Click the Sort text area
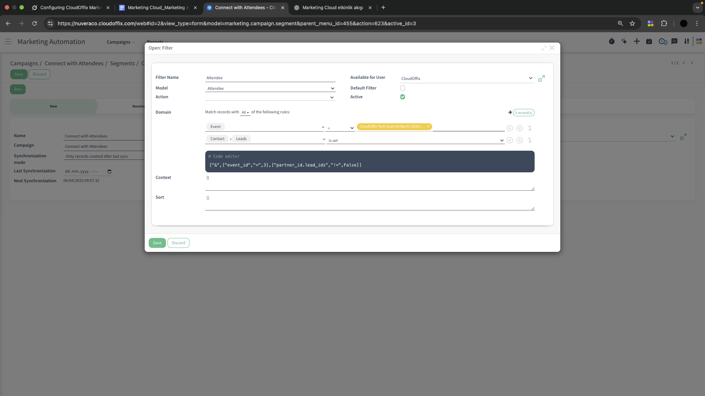The height and width of the screenshot is (396, 705). [370, 202]
